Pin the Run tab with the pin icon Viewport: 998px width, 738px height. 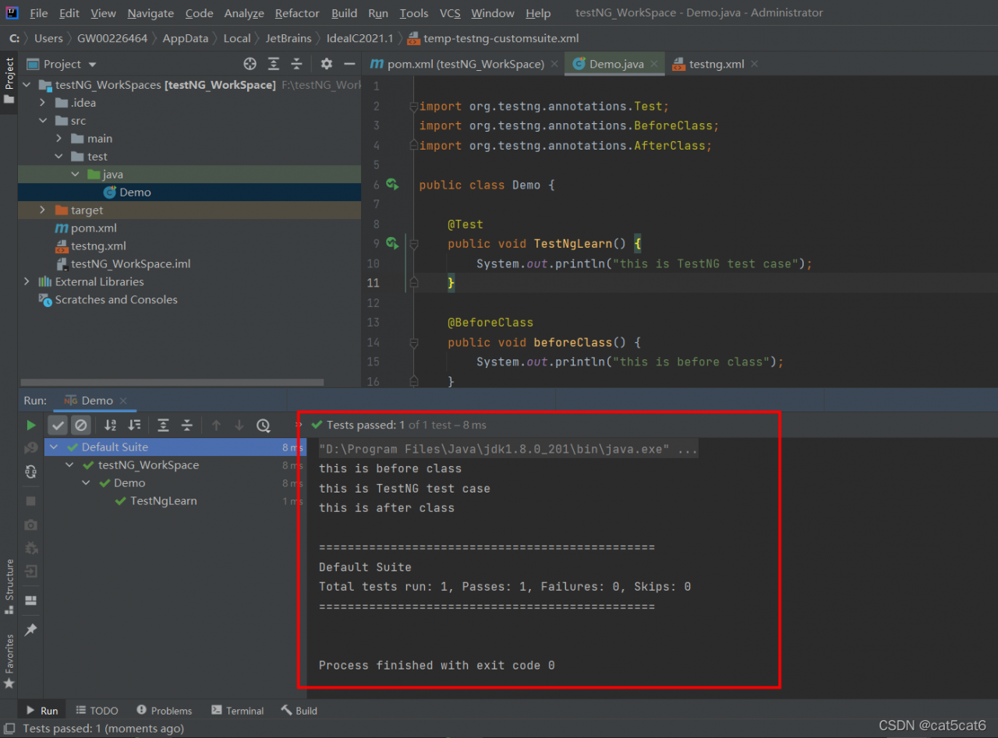point(31,629)
